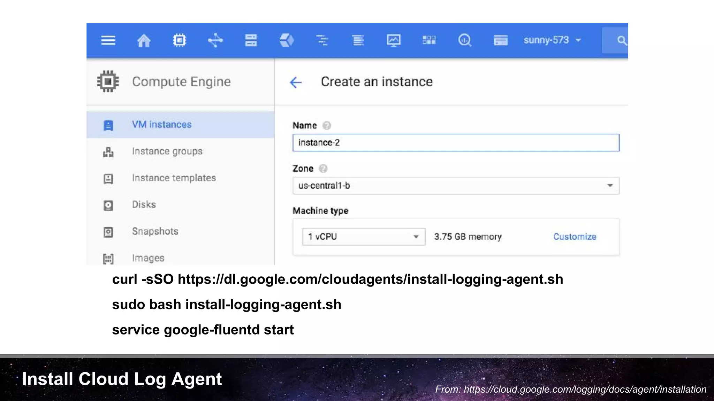Go back using the blue arrow
The height and width of the screenshot is (401, 714).
(296, 82)
